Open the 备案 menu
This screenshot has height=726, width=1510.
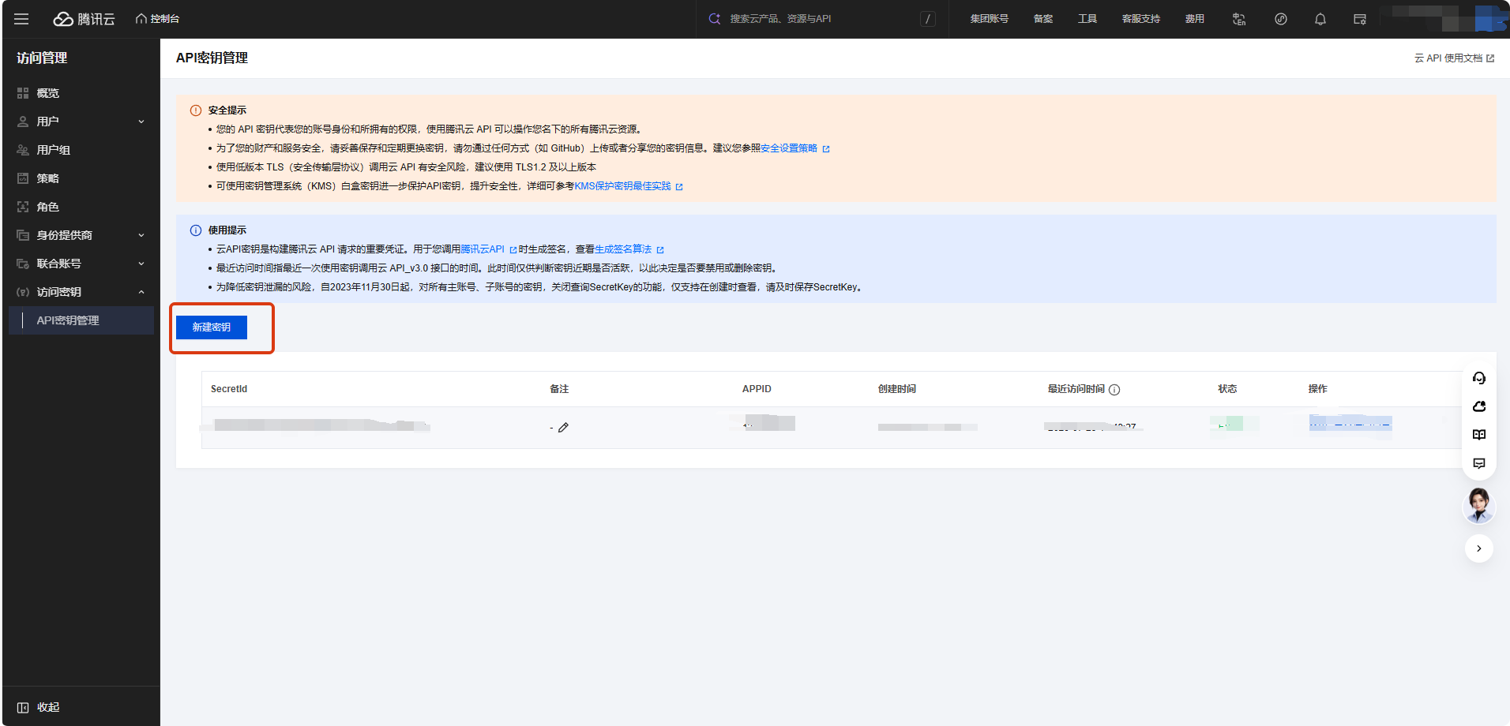pos(1043,19)
